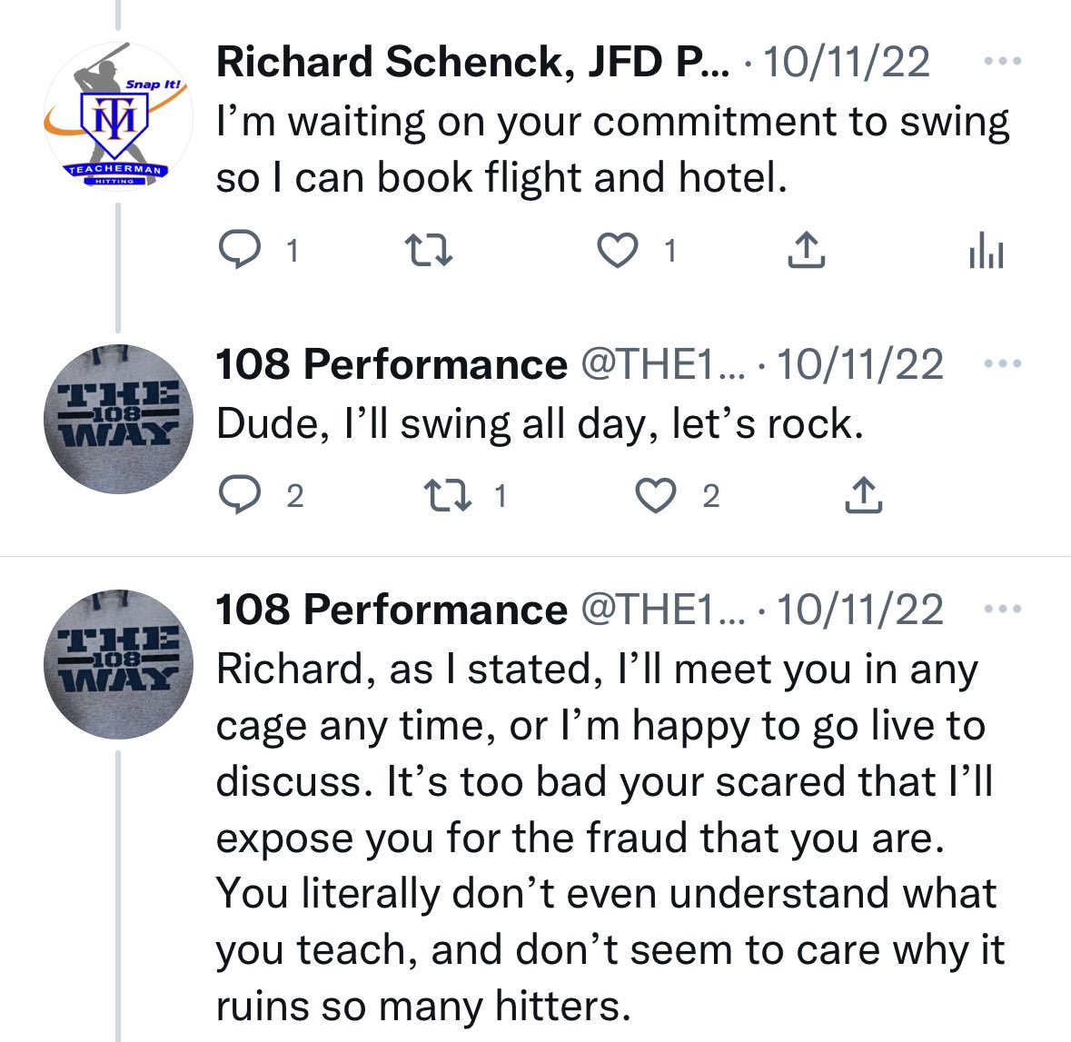Open more options on Richard Schenck's tweet
1071x1042 pixels.
click(1003, 62)
